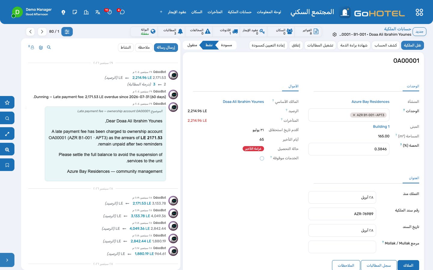
Task: Open the Doaa Ali Ibrahim Younes owner link
Action: (x=243, y=102)
